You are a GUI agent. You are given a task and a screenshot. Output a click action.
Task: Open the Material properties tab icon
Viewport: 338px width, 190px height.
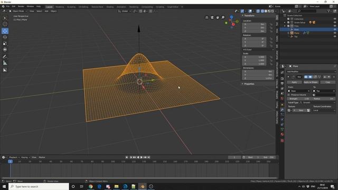click(282, 134)
